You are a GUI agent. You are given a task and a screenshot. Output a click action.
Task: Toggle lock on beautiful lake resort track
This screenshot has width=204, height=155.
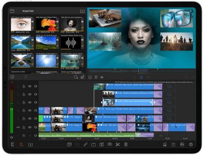(24, 86)
